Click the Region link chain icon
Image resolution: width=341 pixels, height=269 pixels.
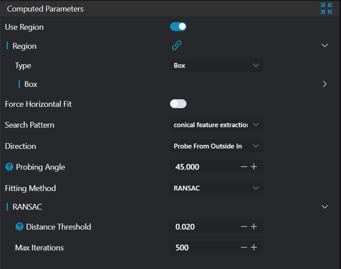point(177,46)
